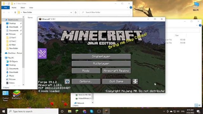Switch to large icons view in back window
The image size is (203, 114).
coord(200,105)
